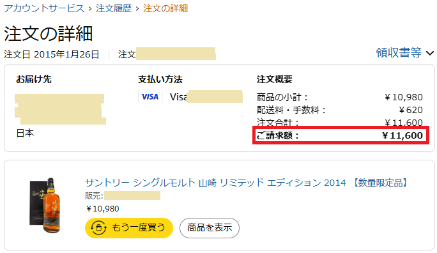Click the 商品の小計 ¥10,980 line
Screen dimensions: 437x253
coord(340,97)
